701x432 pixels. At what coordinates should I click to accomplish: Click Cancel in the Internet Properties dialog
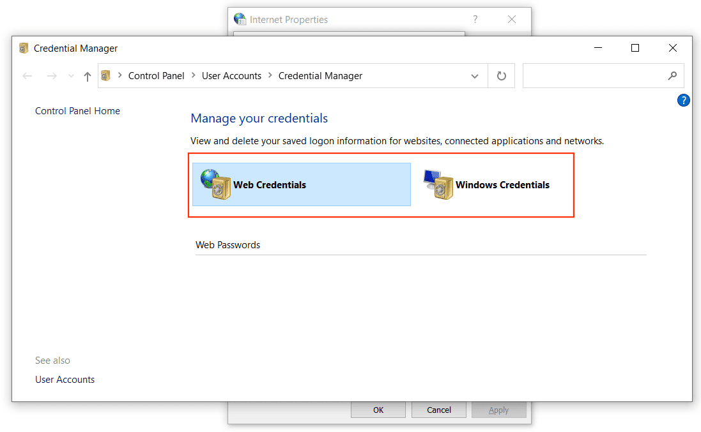click(438, 410)
